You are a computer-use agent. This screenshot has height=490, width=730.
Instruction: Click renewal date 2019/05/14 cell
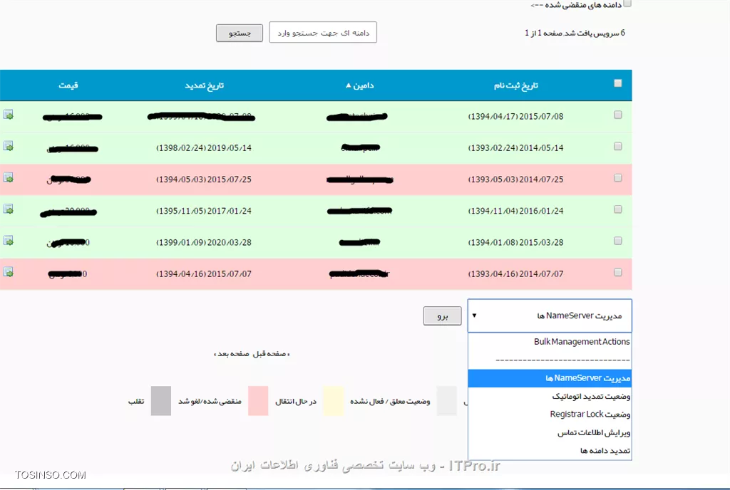point(203,148)
